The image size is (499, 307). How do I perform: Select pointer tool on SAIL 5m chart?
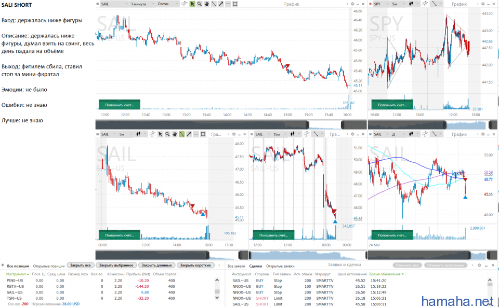(x=160, y=134)
